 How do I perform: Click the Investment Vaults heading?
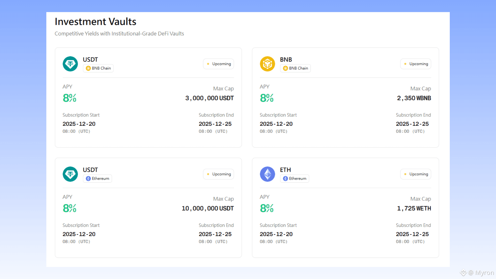(x=95, y=22)
